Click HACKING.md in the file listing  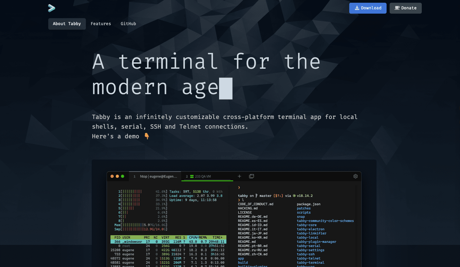point(248,209)
